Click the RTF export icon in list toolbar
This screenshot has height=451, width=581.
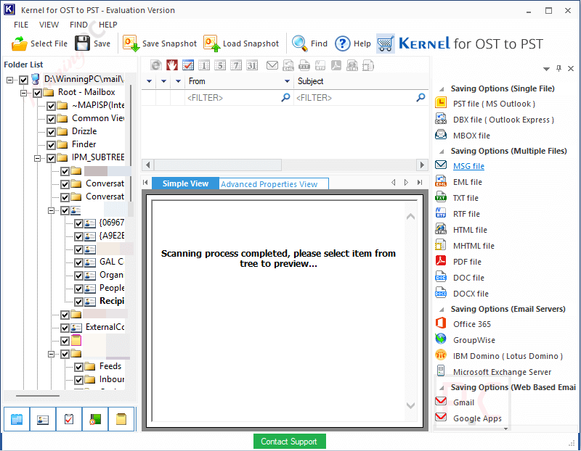tap(320, 65)
